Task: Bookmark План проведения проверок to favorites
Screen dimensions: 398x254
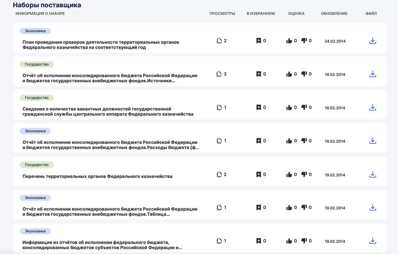Action: [258, 41]
